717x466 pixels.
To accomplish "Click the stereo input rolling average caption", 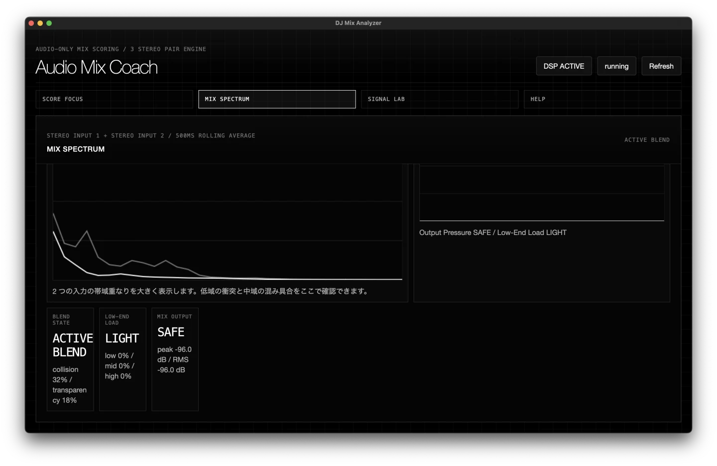I will tap(151, 135).
